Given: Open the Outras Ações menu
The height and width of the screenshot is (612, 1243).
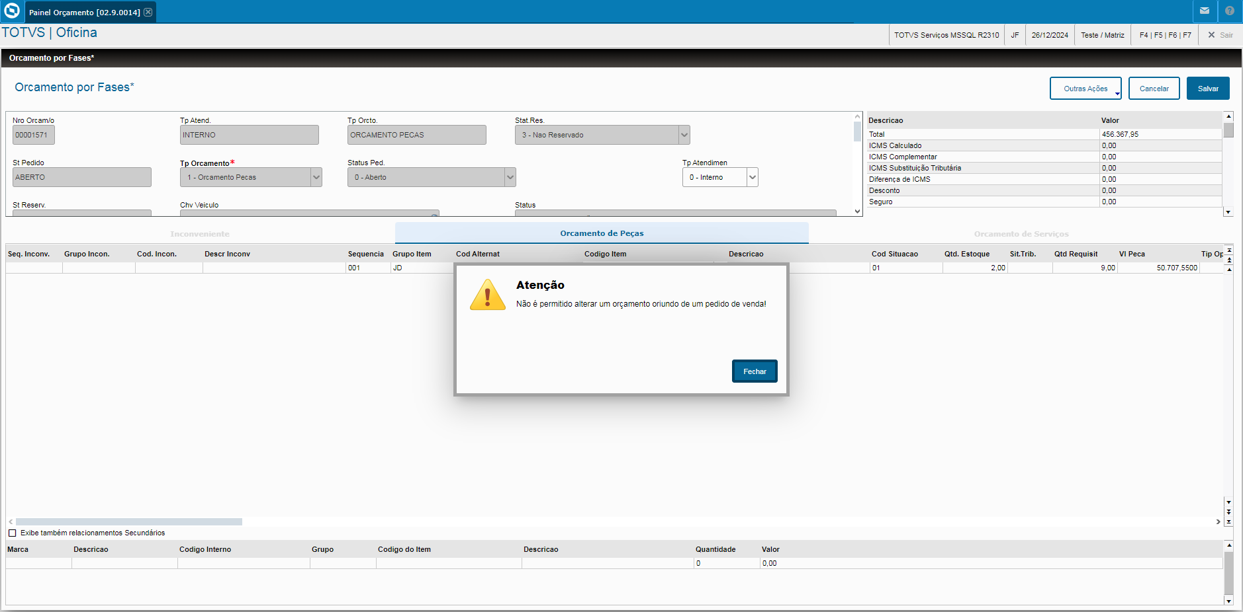Looking at the screenshot, I should [x=1085, y=89].
